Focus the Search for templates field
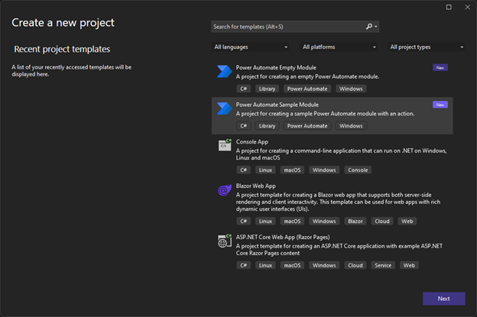 click(x=287, y=26)
